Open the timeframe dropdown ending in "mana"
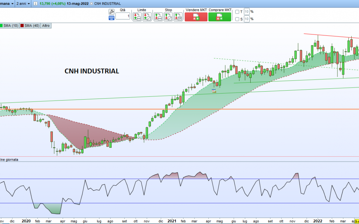 [7, 4]
